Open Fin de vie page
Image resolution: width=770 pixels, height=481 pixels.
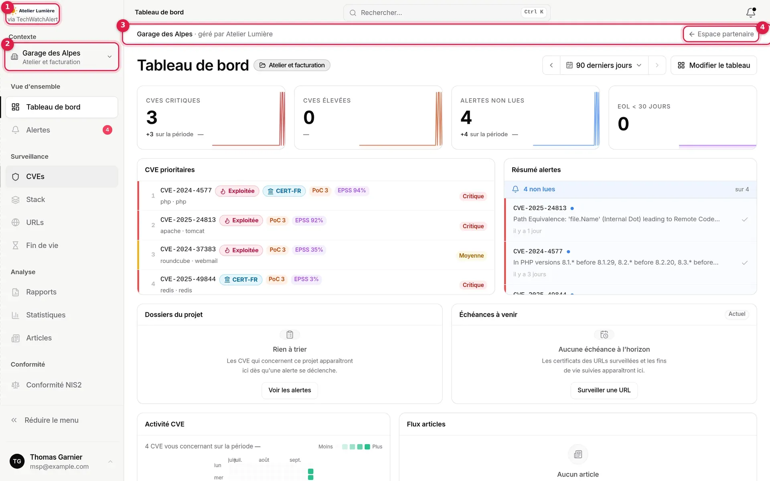coord(62,245)
